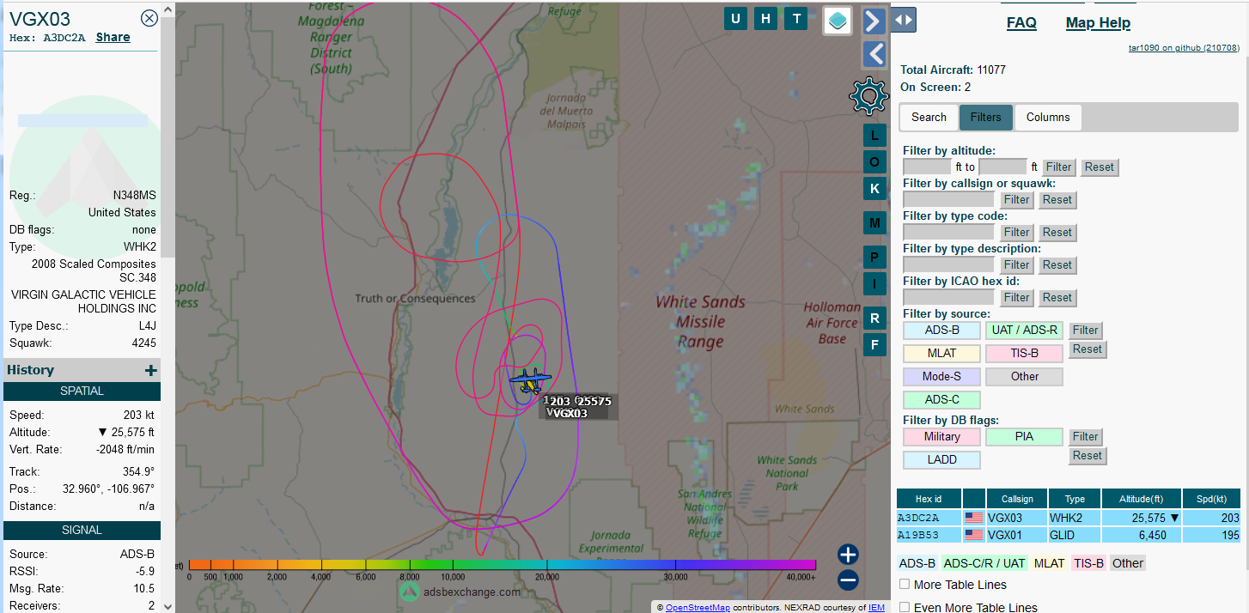1249x613 pixels.
Task: Click the maximum altitude filter field
Action: pos(1002,167)
